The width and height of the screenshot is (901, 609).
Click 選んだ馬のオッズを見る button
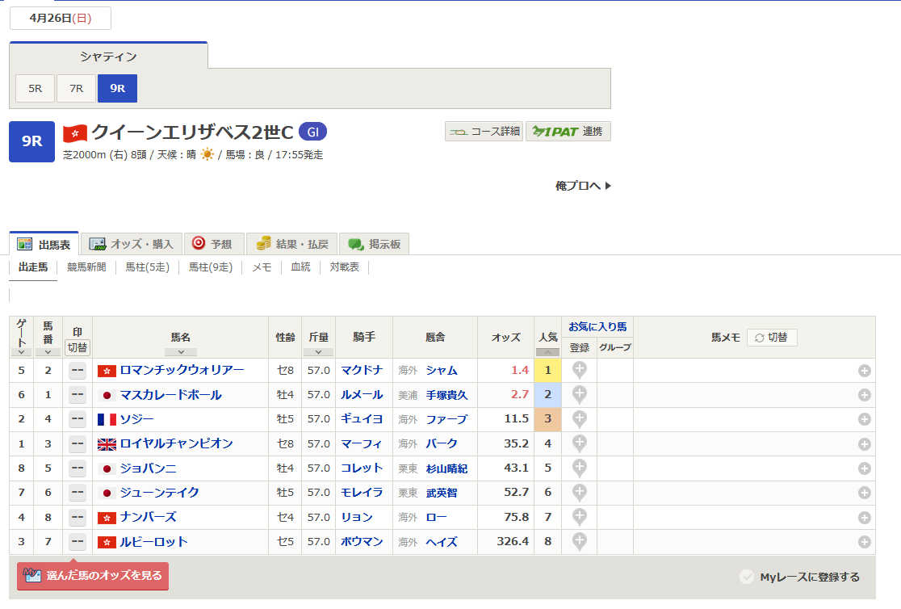point(93,576)
